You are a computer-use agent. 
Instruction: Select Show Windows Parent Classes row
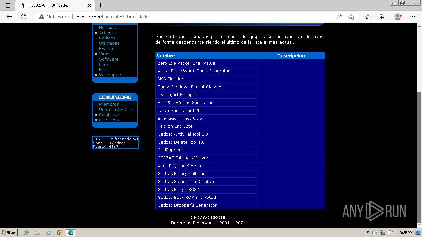click(206, 87)
